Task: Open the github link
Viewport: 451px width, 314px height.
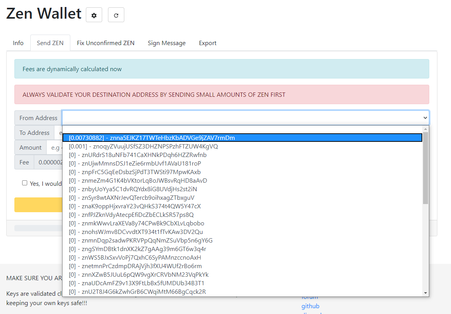Action: [x=310, y=306]
